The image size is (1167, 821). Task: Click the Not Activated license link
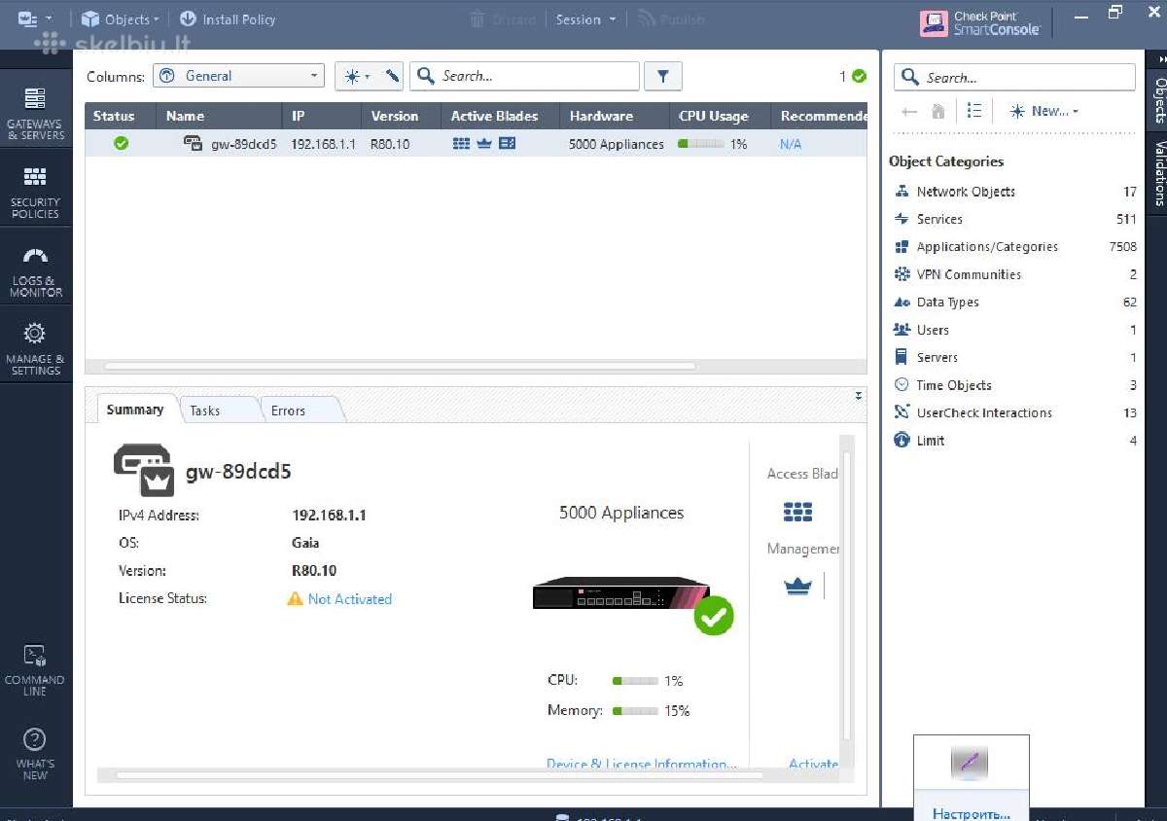coord(350,599)
